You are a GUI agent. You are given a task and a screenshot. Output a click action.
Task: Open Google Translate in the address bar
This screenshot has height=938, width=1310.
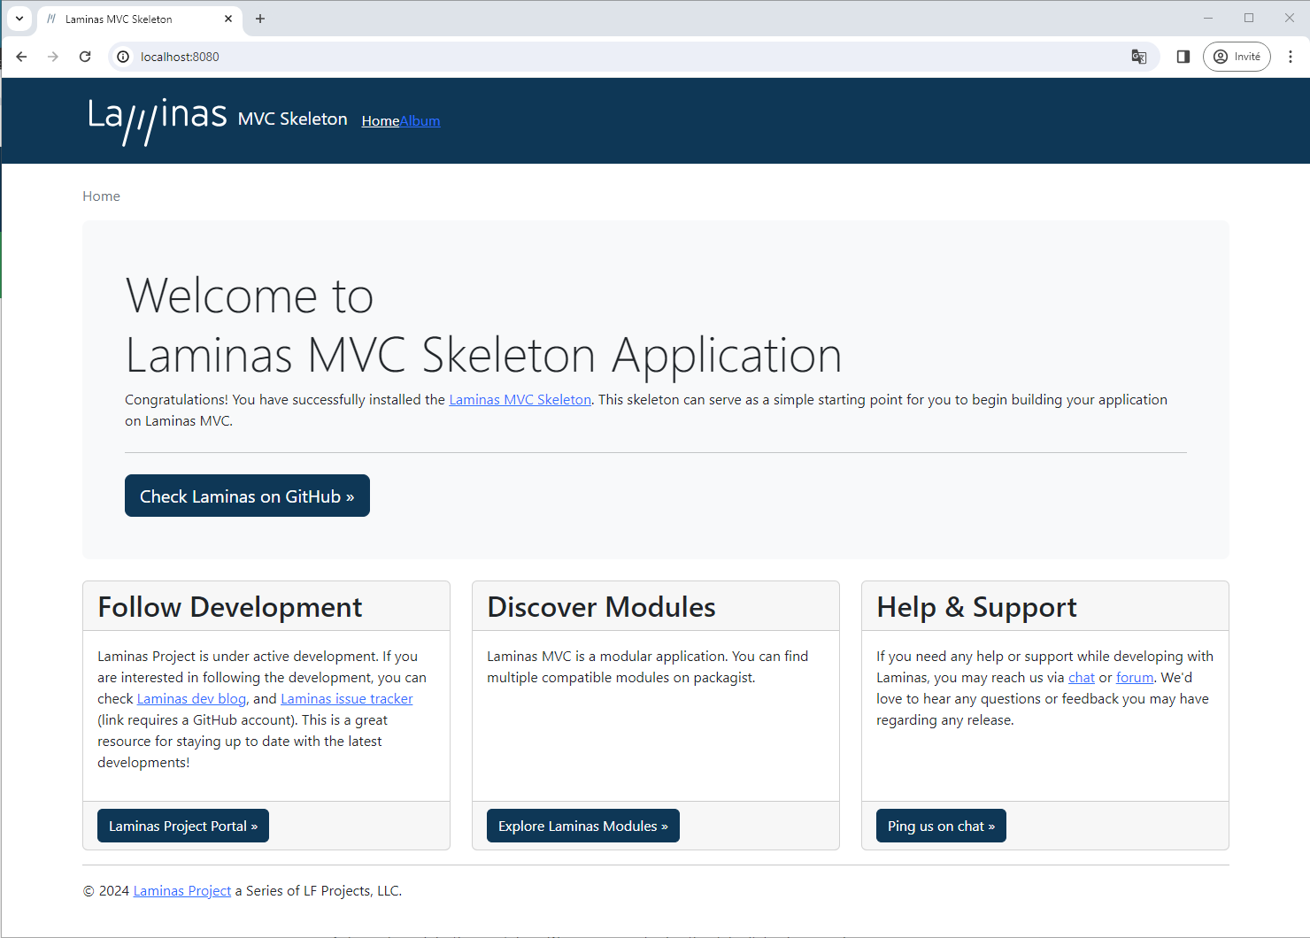(x=1138, y=56)
